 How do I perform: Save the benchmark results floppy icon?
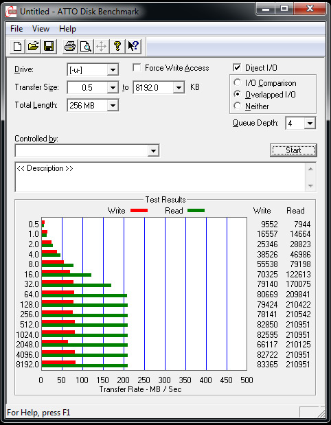[49, 46]
